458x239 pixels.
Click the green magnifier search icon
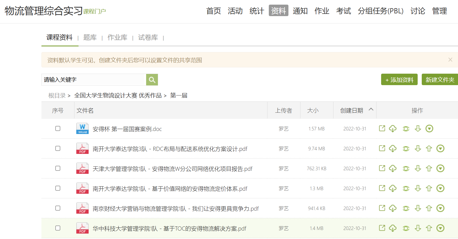point(152,80)
